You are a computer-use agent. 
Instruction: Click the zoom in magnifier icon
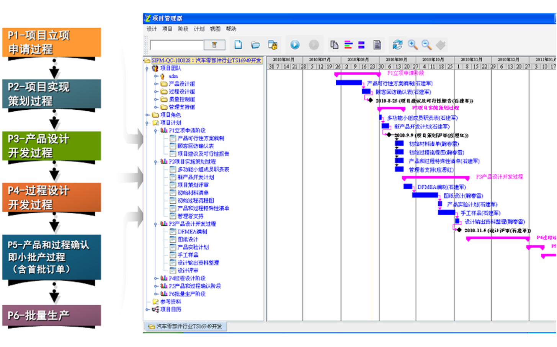click(412, 45)
